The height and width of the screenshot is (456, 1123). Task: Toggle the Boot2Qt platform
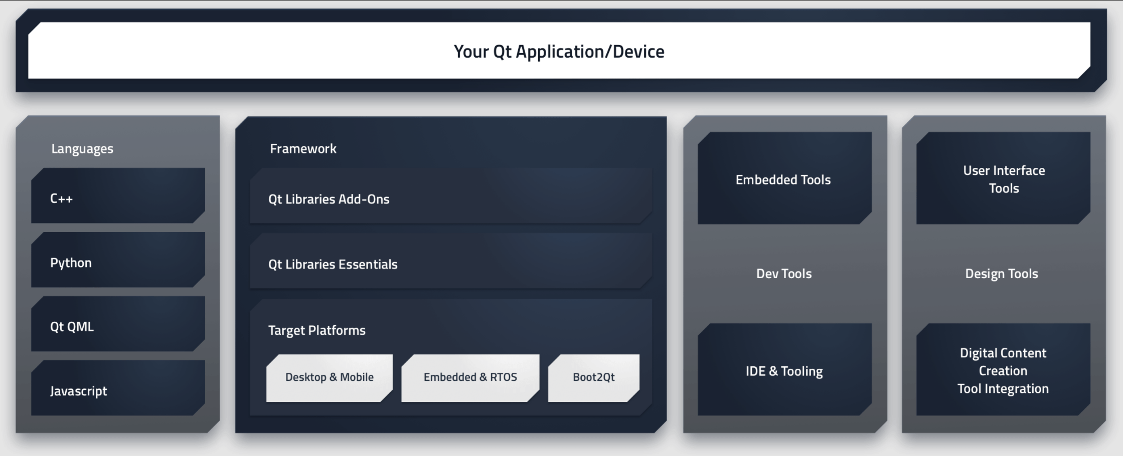pos(594,377)
